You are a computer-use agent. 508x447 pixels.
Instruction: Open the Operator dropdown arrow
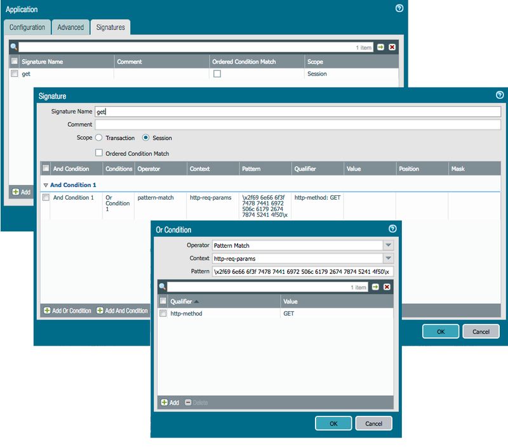[x=388, y=245]
